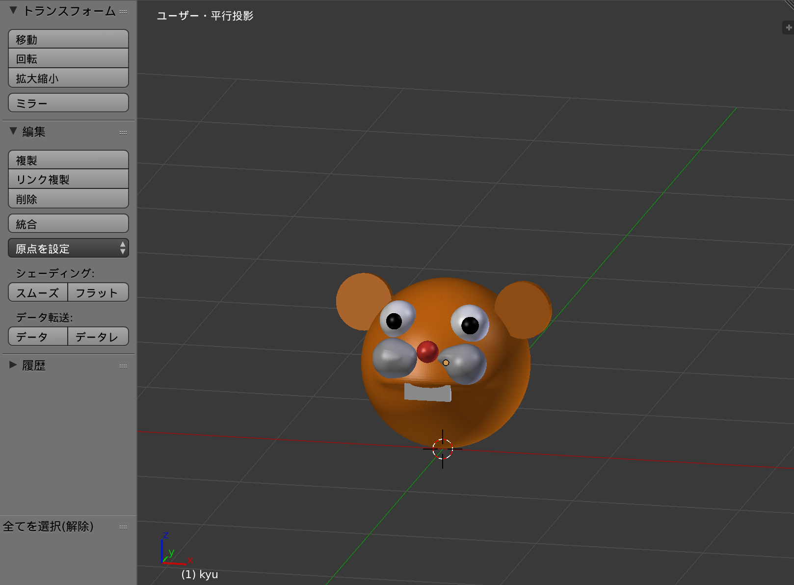The image size is (794, 585).
Task: Open the 原点を設定 (Set Origin) dropdown
Action: (68, 248)
